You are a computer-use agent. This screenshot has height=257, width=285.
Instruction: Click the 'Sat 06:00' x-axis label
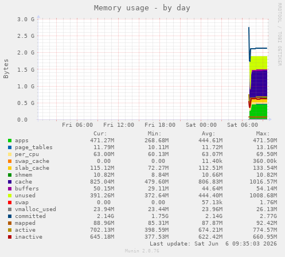pyautogui.click(x=243, y=125)
